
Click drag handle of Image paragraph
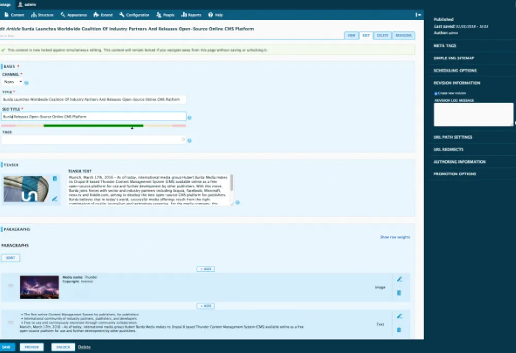(10, 285)
